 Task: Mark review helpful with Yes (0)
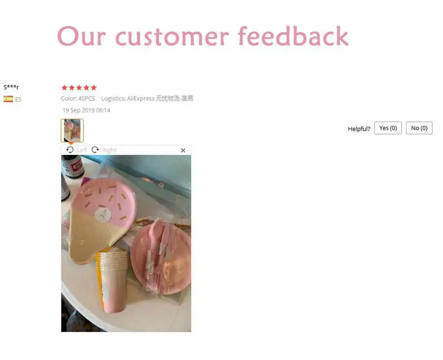[388, 128]
